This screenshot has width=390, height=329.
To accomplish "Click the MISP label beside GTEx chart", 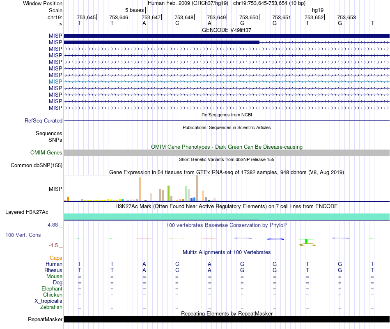I will click(x=55, y=189).
